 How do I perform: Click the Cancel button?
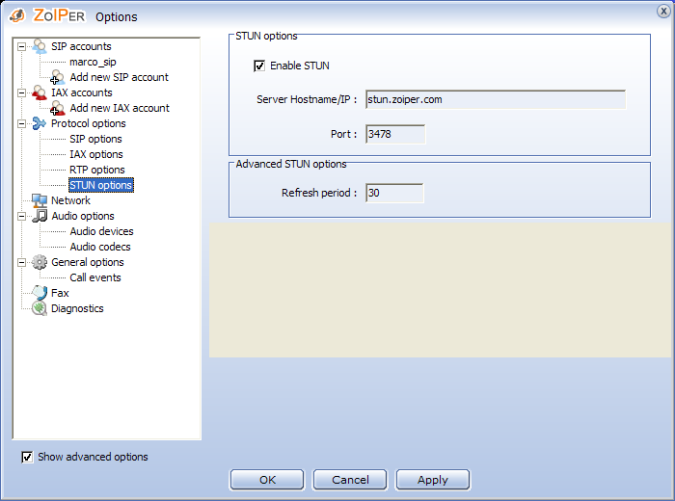[350, 480]
